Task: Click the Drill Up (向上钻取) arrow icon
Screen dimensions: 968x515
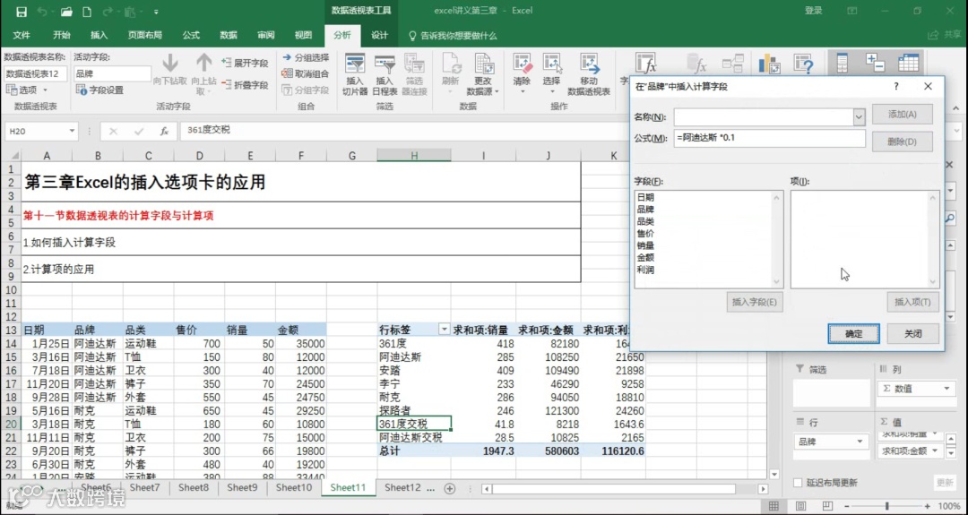Action: coord(203,64)
